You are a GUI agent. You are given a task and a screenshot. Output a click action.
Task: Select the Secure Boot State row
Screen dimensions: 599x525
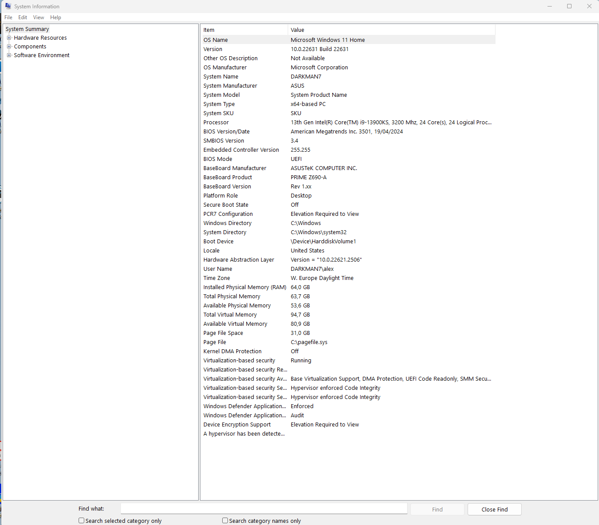[x=348, y=205]
